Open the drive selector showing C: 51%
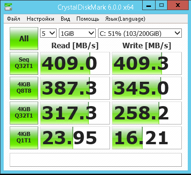 tap(140, 33)
